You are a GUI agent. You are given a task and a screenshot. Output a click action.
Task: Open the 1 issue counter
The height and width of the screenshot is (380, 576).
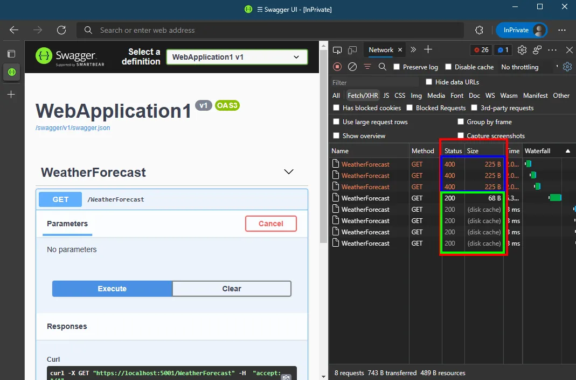[503, 50]
